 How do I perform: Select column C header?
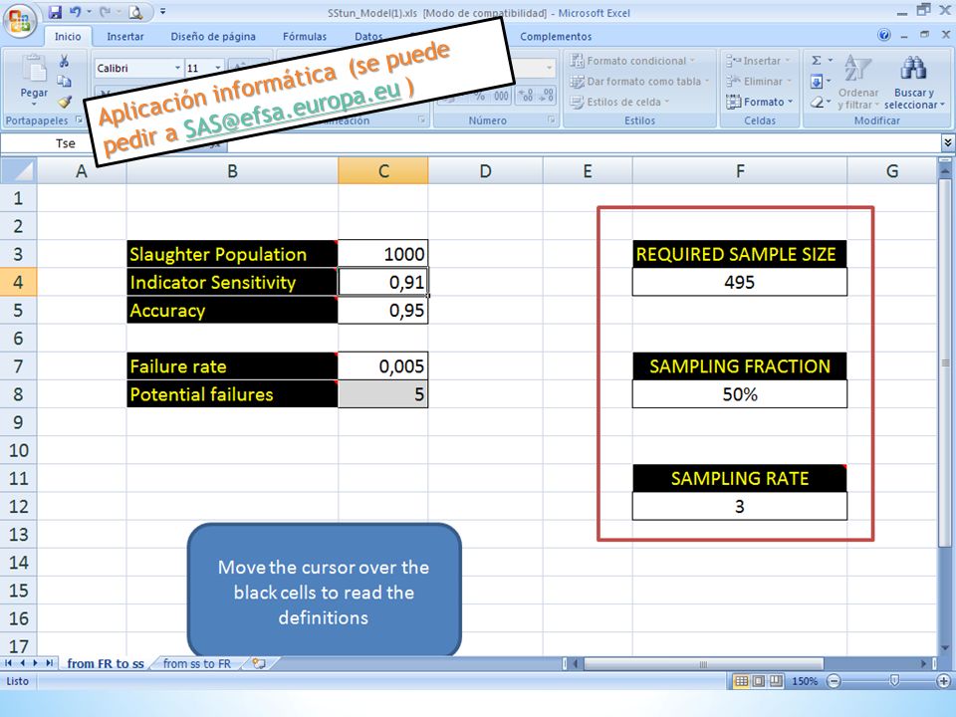[x=382, y=170]
